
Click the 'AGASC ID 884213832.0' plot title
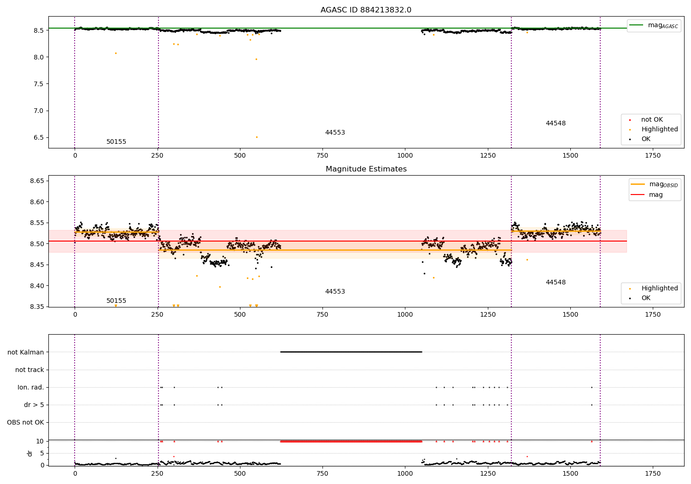(366, 10)
